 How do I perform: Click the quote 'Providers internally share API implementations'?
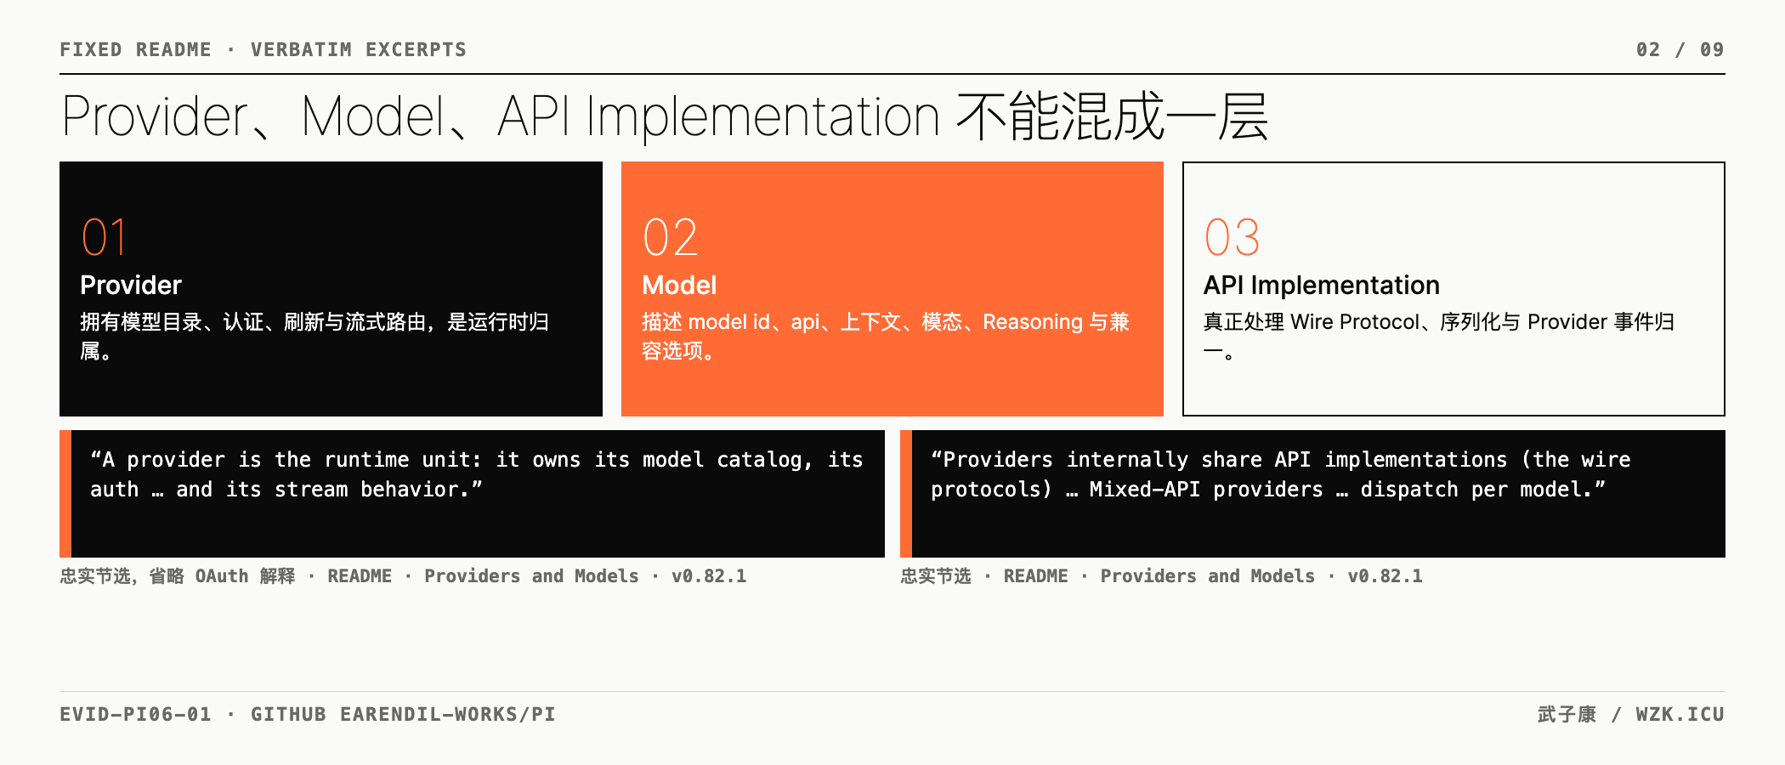(1280, 474)
